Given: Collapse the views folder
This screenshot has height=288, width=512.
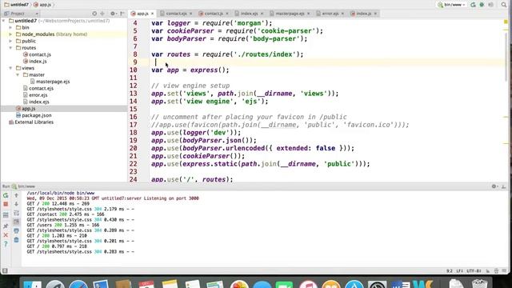Looking at the screenshot, I should (10, 68).
